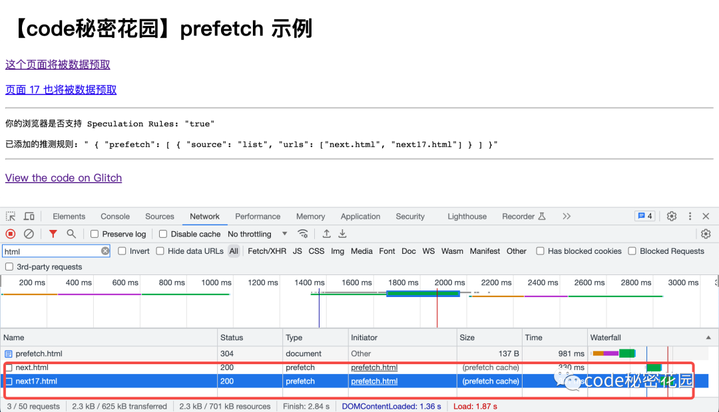Open the Lighthouse tab

(467, 216)
